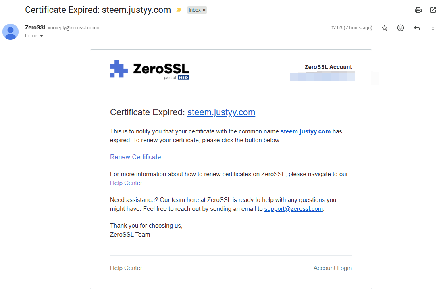Star this ZeroSSL email
The height and width of the screenshot is (295, 443).
coord(384,28)
